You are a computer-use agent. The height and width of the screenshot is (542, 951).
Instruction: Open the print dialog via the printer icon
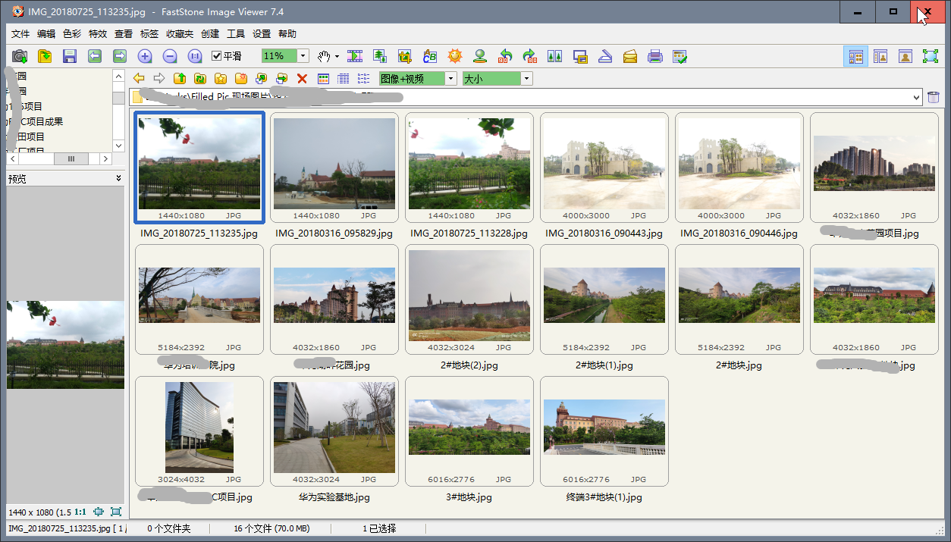[655, 56]
